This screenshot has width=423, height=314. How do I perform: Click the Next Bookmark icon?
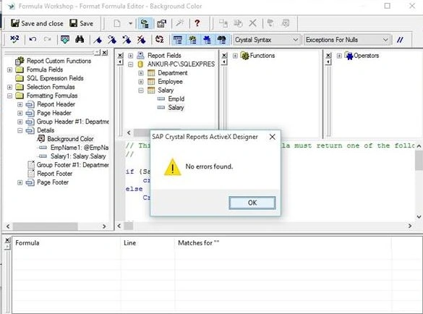(111, 40)
